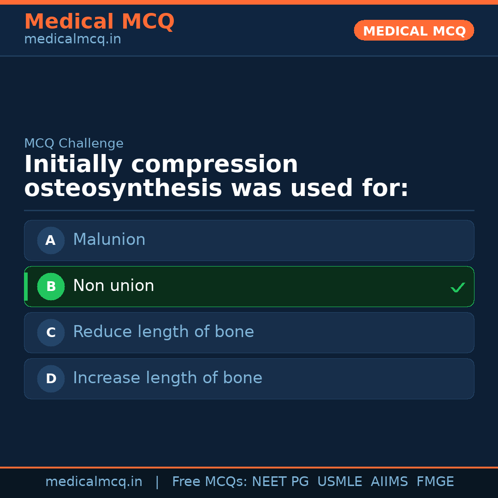The width and height of the screenshot is (498, 498).
Task: Click the compression osteosynthesis question text
Action: [216, 177]
